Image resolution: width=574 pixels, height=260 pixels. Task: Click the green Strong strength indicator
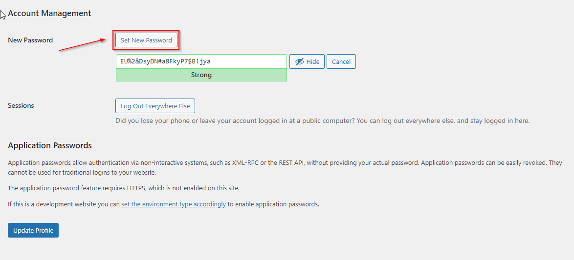pyautogui.click(x=201, y=75)
